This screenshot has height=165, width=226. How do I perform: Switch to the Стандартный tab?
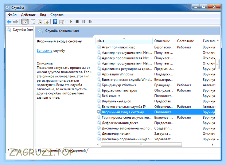point(75,150)
